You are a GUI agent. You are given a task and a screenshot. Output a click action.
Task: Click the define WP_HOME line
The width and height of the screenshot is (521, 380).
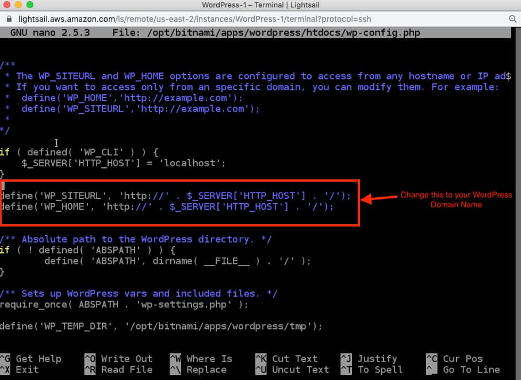click(167, 206)
